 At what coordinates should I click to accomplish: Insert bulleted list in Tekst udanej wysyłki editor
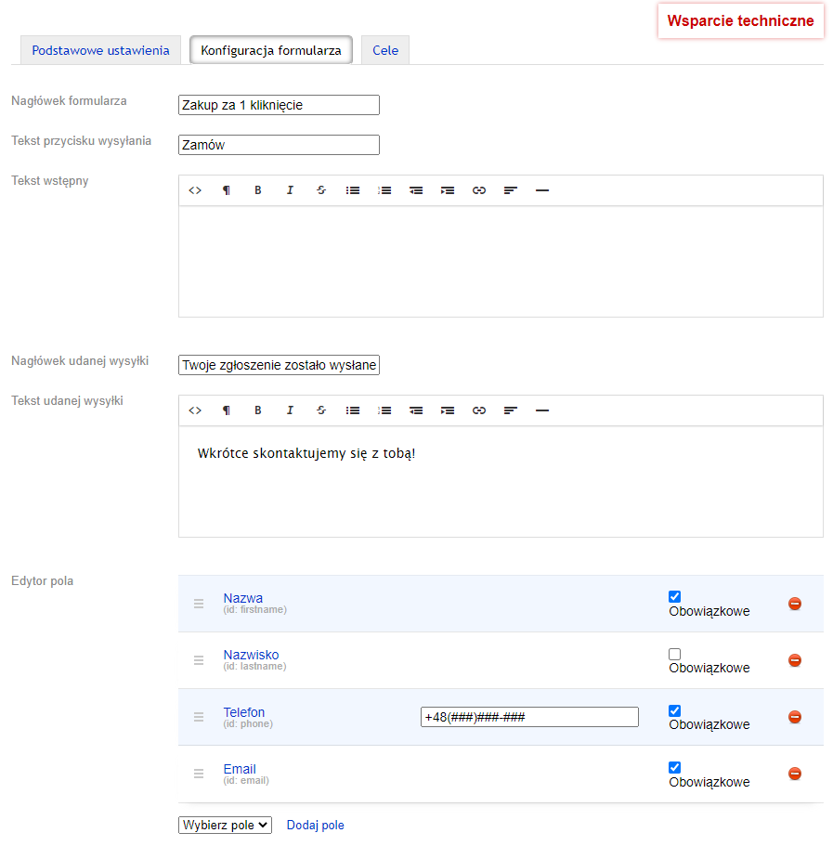click(x=353, y=410)
